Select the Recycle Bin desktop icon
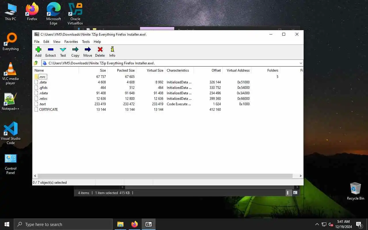Viewport: 368px width, 230px height. [355, 191]
